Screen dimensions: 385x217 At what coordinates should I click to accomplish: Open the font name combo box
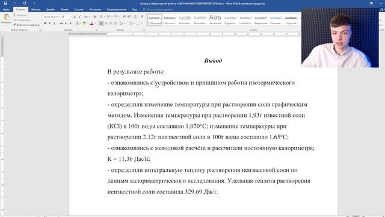point(52,17)
